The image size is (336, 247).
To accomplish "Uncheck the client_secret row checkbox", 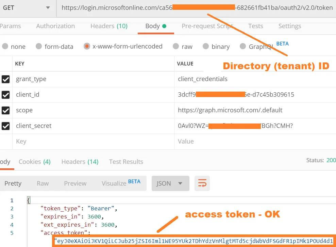I will tap(5, 126).
